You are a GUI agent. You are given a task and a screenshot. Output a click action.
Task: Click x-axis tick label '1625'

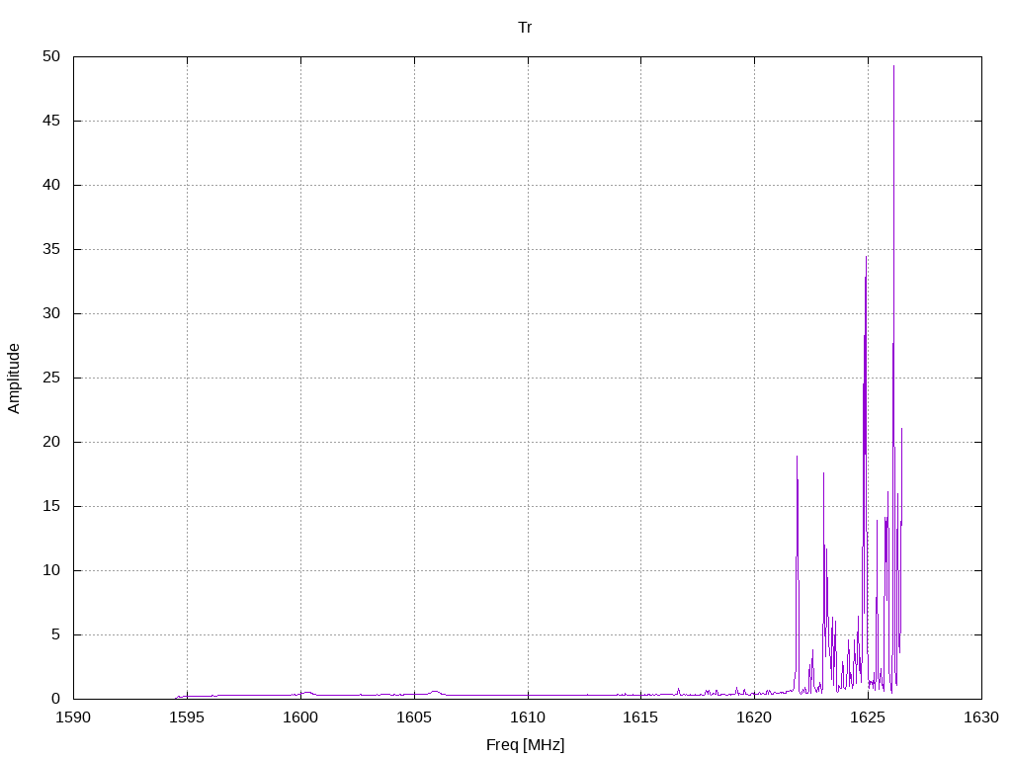pyautogui.click(x=868, y=717)
